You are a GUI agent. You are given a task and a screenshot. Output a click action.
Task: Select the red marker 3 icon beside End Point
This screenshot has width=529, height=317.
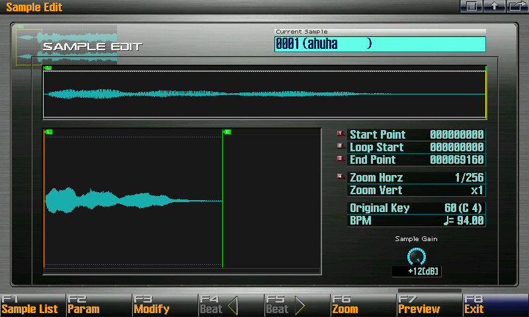pos(341,158)
